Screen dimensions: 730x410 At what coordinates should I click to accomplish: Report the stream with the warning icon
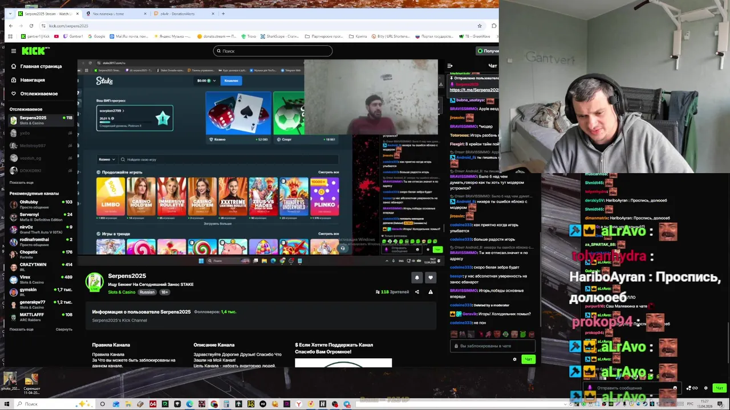coord(431,292)
